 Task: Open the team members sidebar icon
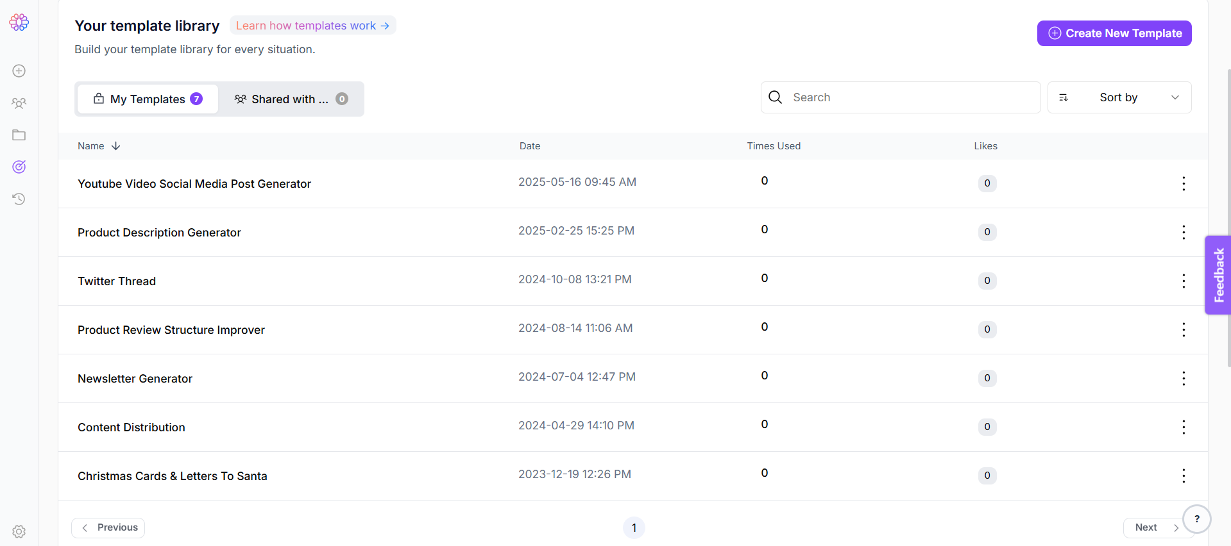click(19, 103)
